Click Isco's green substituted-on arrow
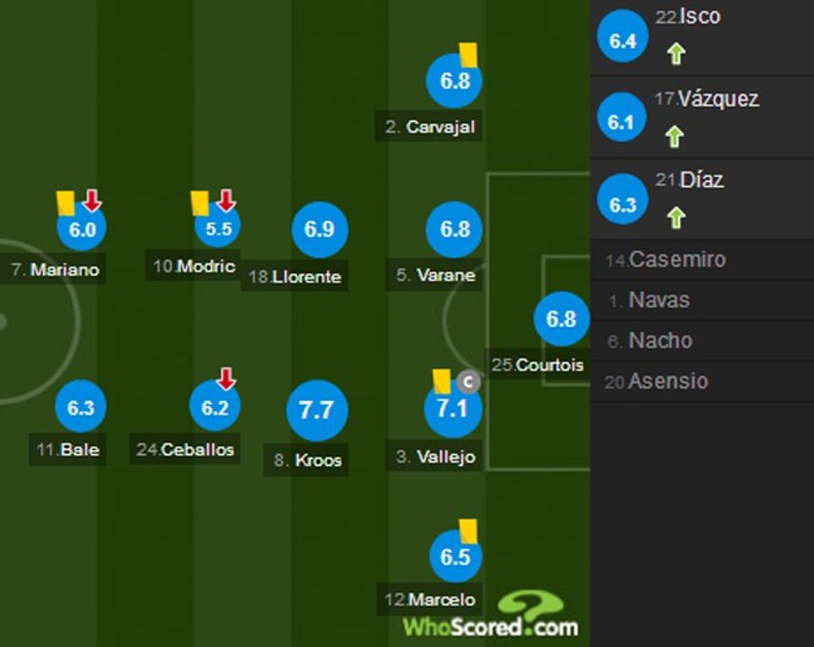This screenshot has width=814, height=647. point(675,55)
